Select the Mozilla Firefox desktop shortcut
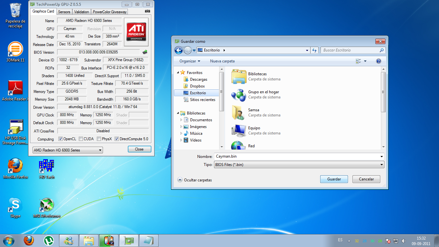This screenshot has width=439, height=247. point(15,169)
